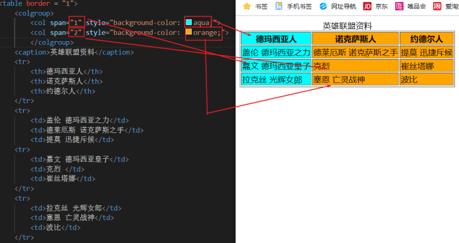Click the <colgroup> opening tag in the editor

click(x=34, y=13)
